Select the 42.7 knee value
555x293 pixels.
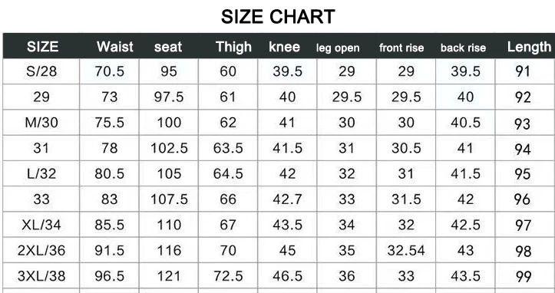point(287,199)
